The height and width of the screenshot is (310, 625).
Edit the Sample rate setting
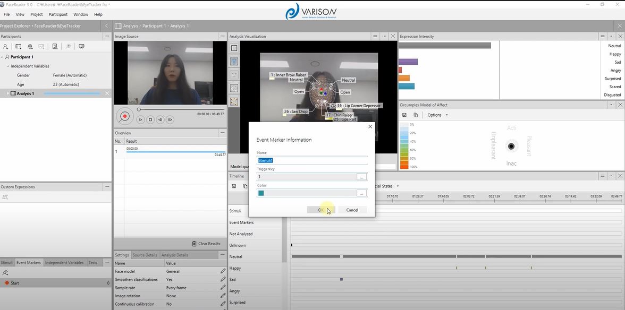pos(223,288)
